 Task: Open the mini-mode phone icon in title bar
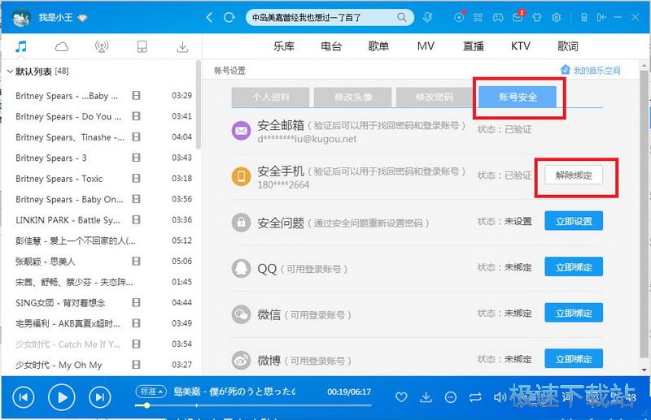[x=583, y=17]
